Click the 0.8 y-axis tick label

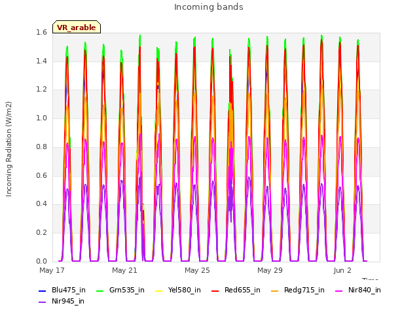tap(41, 147)
